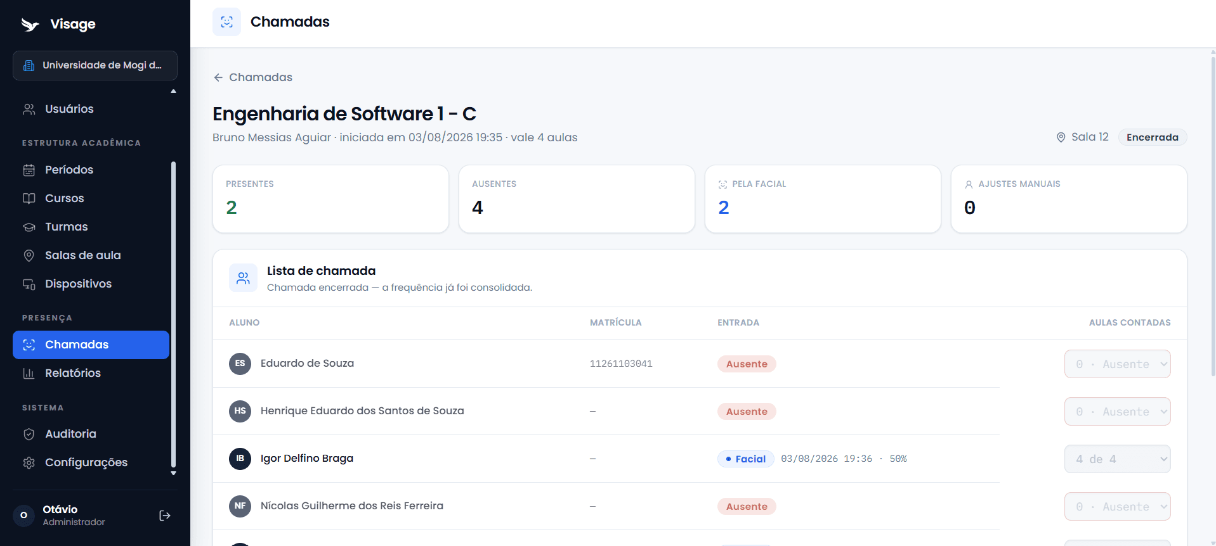Click the Usuários people icon
Image resolution: width=1216 pixels, height=546 pixels.
[29, 109]
